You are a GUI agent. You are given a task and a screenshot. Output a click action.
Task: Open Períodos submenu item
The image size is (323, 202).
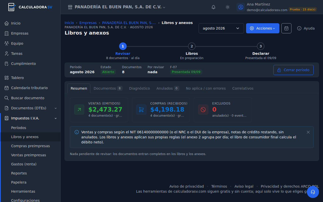30,128
